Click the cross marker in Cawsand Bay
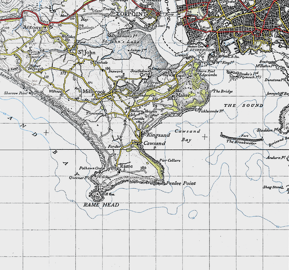The height and width of the screenshot is (270, 289). click(x=205, y=137)
